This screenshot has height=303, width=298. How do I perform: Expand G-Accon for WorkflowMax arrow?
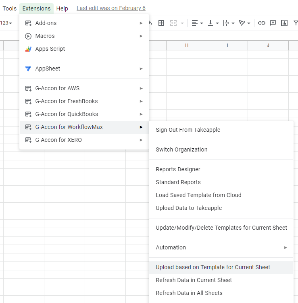click(141, 127)
